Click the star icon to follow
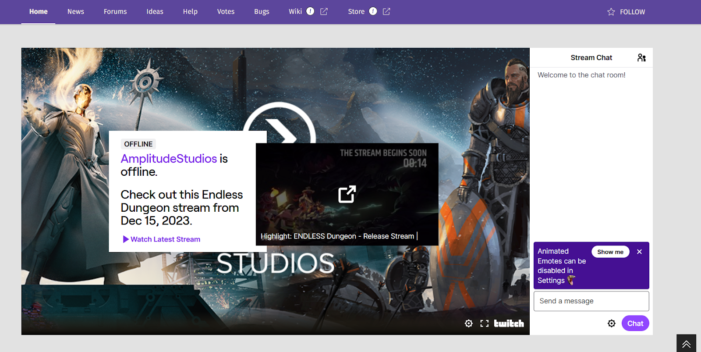 (611, 12)
